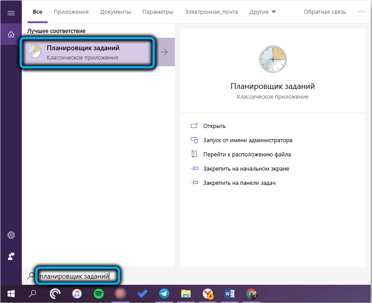Image resolution: width=372 pixels, height=303 pixels.
Task: Launch Spotify from the taskbar
Action: [x=99, y=294]
